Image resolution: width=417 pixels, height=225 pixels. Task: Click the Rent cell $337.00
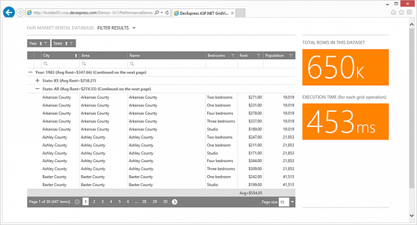point(255,121)
